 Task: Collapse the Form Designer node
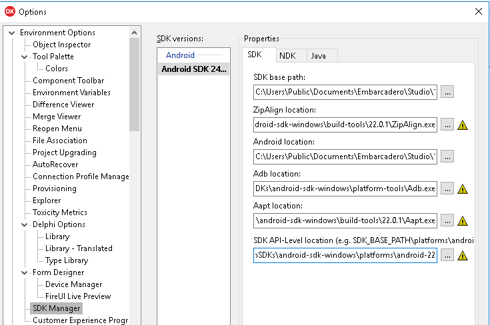[x=23, y=272]
